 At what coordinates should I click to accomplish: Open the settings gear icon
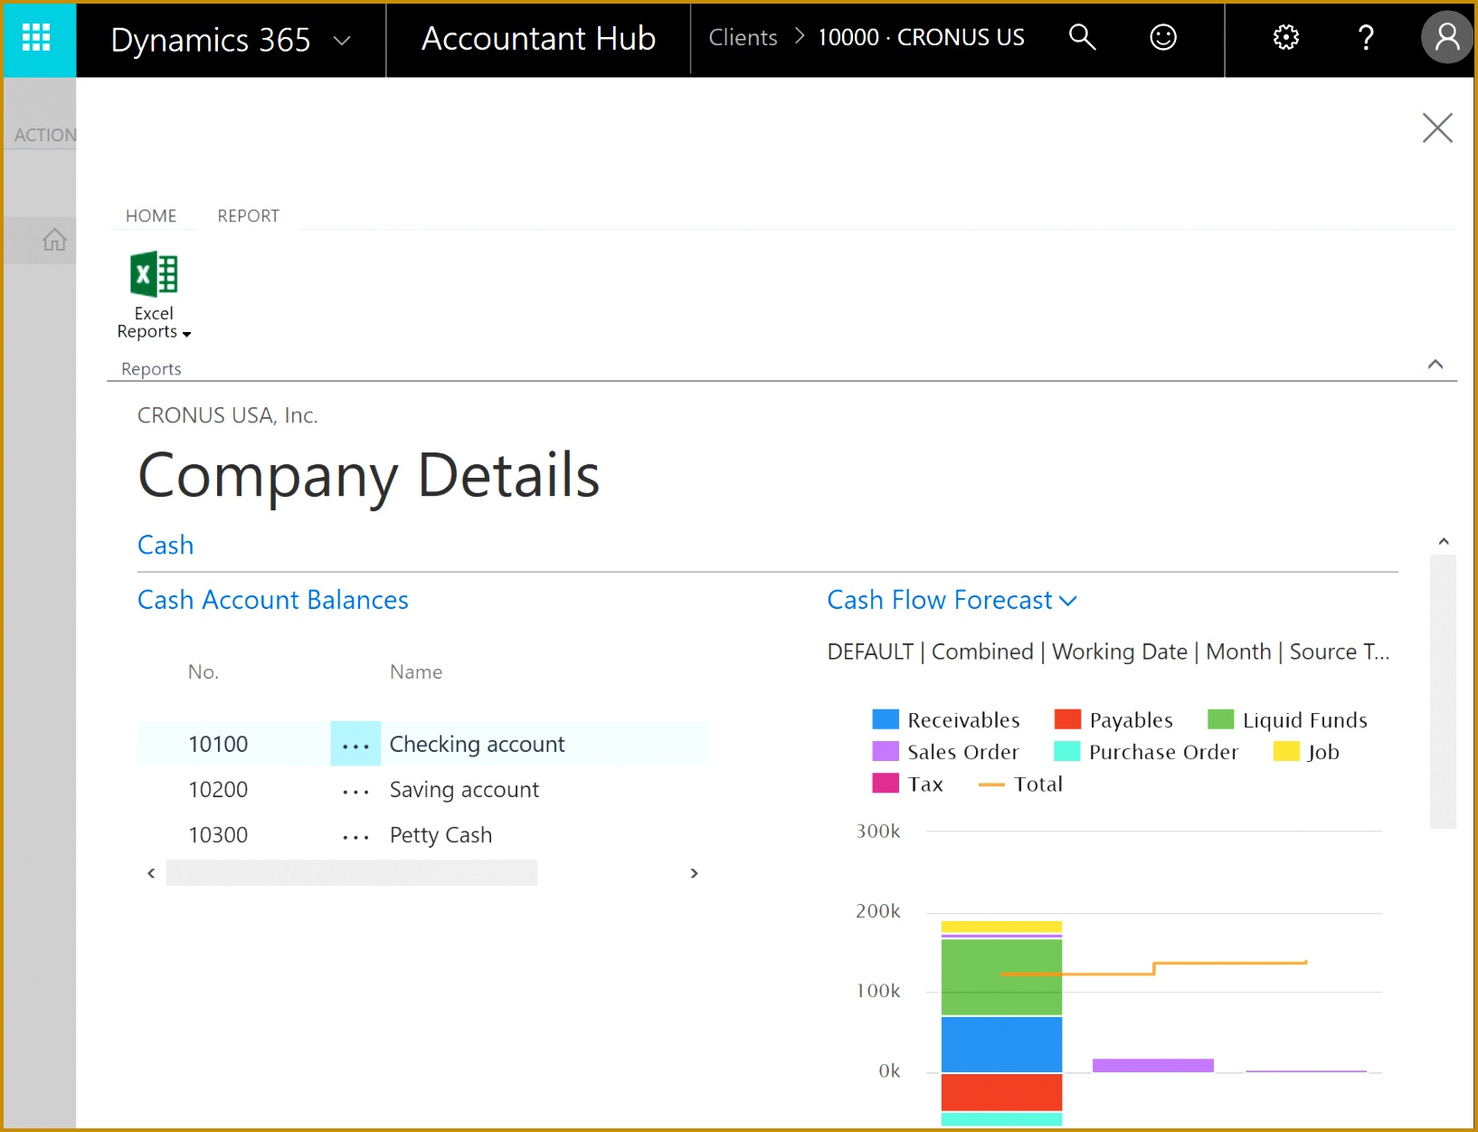(x=1285, y=37)
